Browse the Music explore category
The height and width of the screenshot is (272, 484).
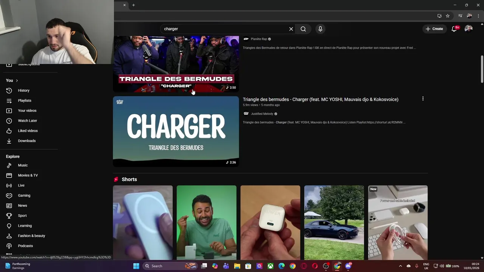(x=23, y=165)
